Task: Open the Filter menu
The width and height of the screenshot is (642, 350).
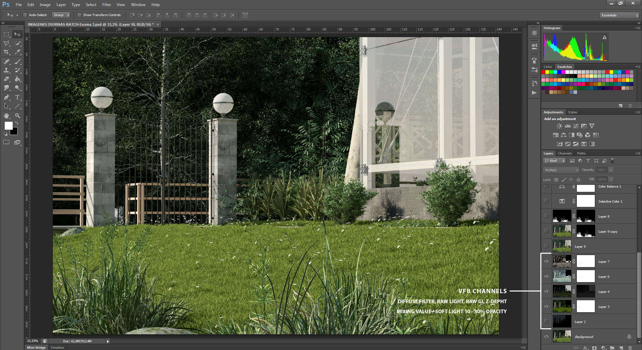Action: (107, 5)
